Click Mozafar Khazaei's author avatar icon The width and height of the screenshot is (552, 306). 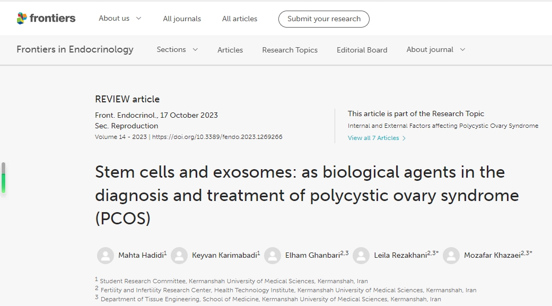[x=451, y=255]
